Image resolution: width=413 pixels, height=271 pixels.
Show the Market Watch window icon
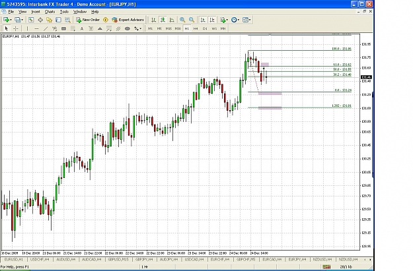(31, 20)
